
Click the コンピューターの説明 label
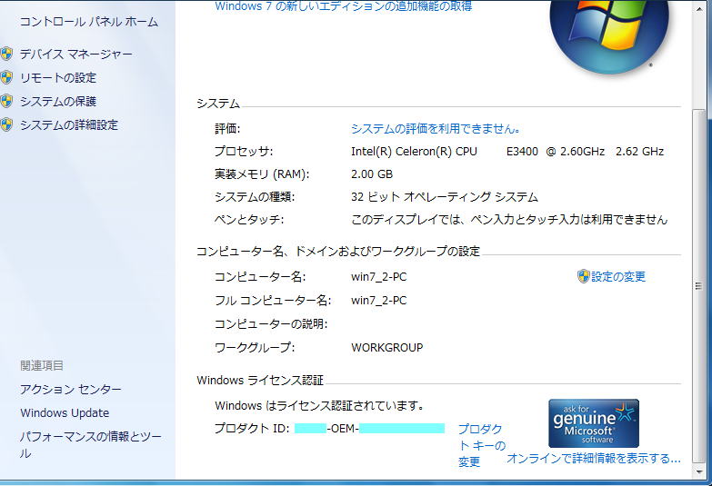click(271, 324)
